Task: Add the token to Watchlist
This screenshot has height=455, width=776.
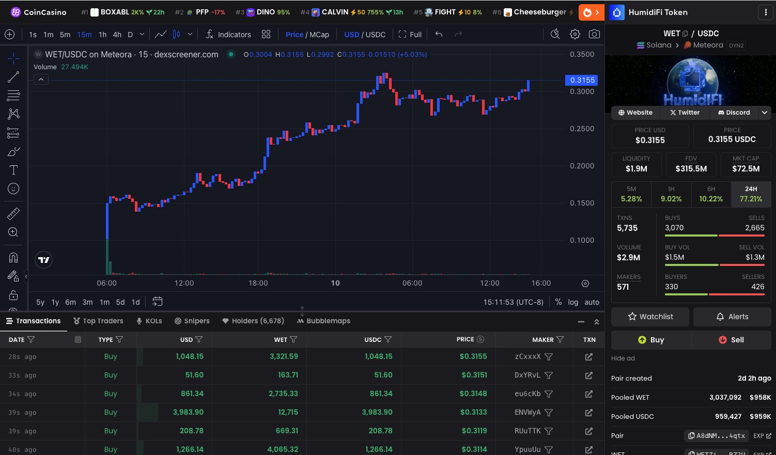Action: (650, 317)
